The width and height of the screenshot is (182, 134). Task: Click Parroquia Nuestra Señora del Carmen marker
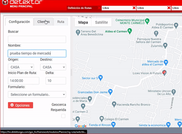tap(156, 34)
